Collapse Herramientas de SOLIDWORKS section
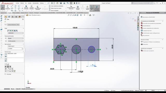The width and height of the screenshot is (166, 93). point(163,21)
